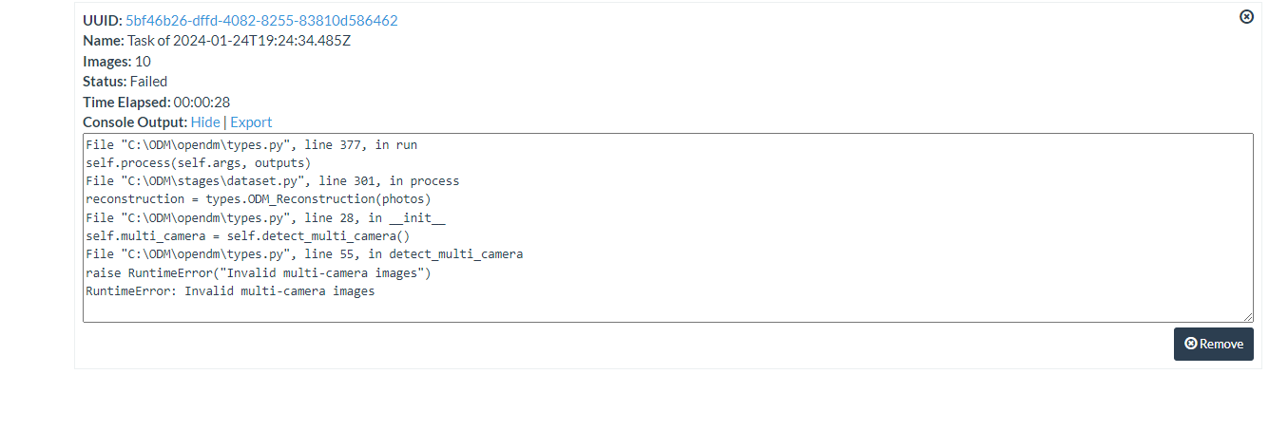1269x430 pixels.
Task: Click the time elapsed value 00:00:28
Action: (x=202, y=103)
